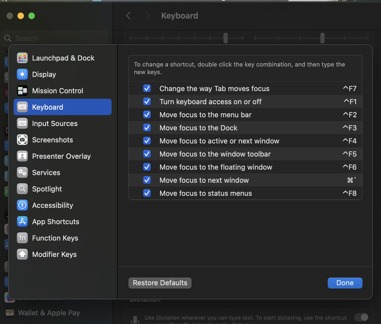This screenshot has height=324, width=381.
Task: Toggle the Dictation switch
Action: pos(361,317)
